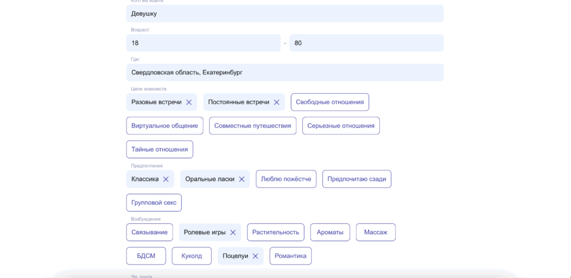571x278 pixels.
Task: Remove the Постоянные встречи tag with X
Action: coord(276,102)
